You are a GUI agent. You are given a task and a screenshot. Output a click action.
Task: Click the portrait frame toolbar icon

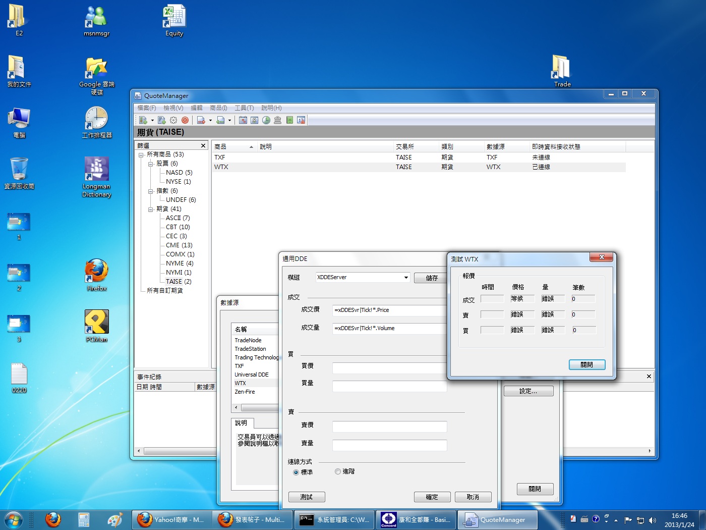[255, 120]
